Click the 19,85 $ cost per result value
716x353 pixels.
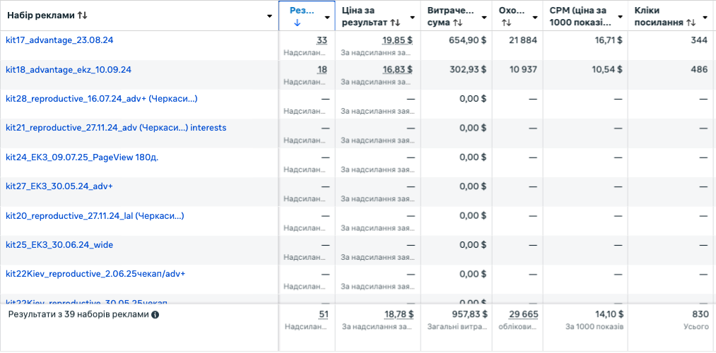(397, 40)
